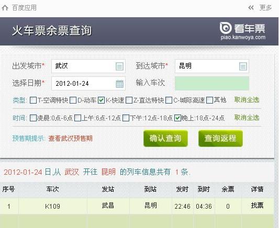Click departure station 武昌 in results
Image resolution: width=279 pixels, height=228 pixels.
point(108,206)
